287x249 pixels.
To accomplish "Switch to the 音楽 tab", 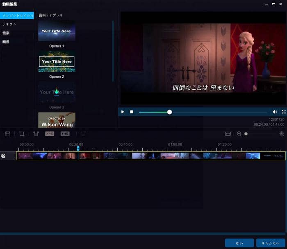I will [x=6, y=33].
